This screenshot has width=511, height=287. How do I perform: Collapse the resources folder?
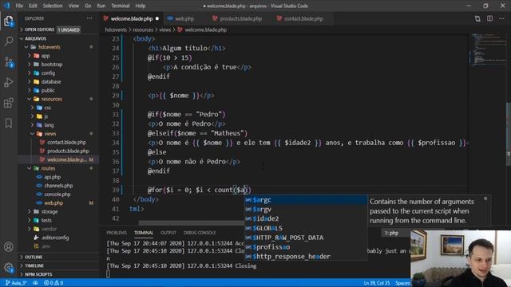pos(58,99)
